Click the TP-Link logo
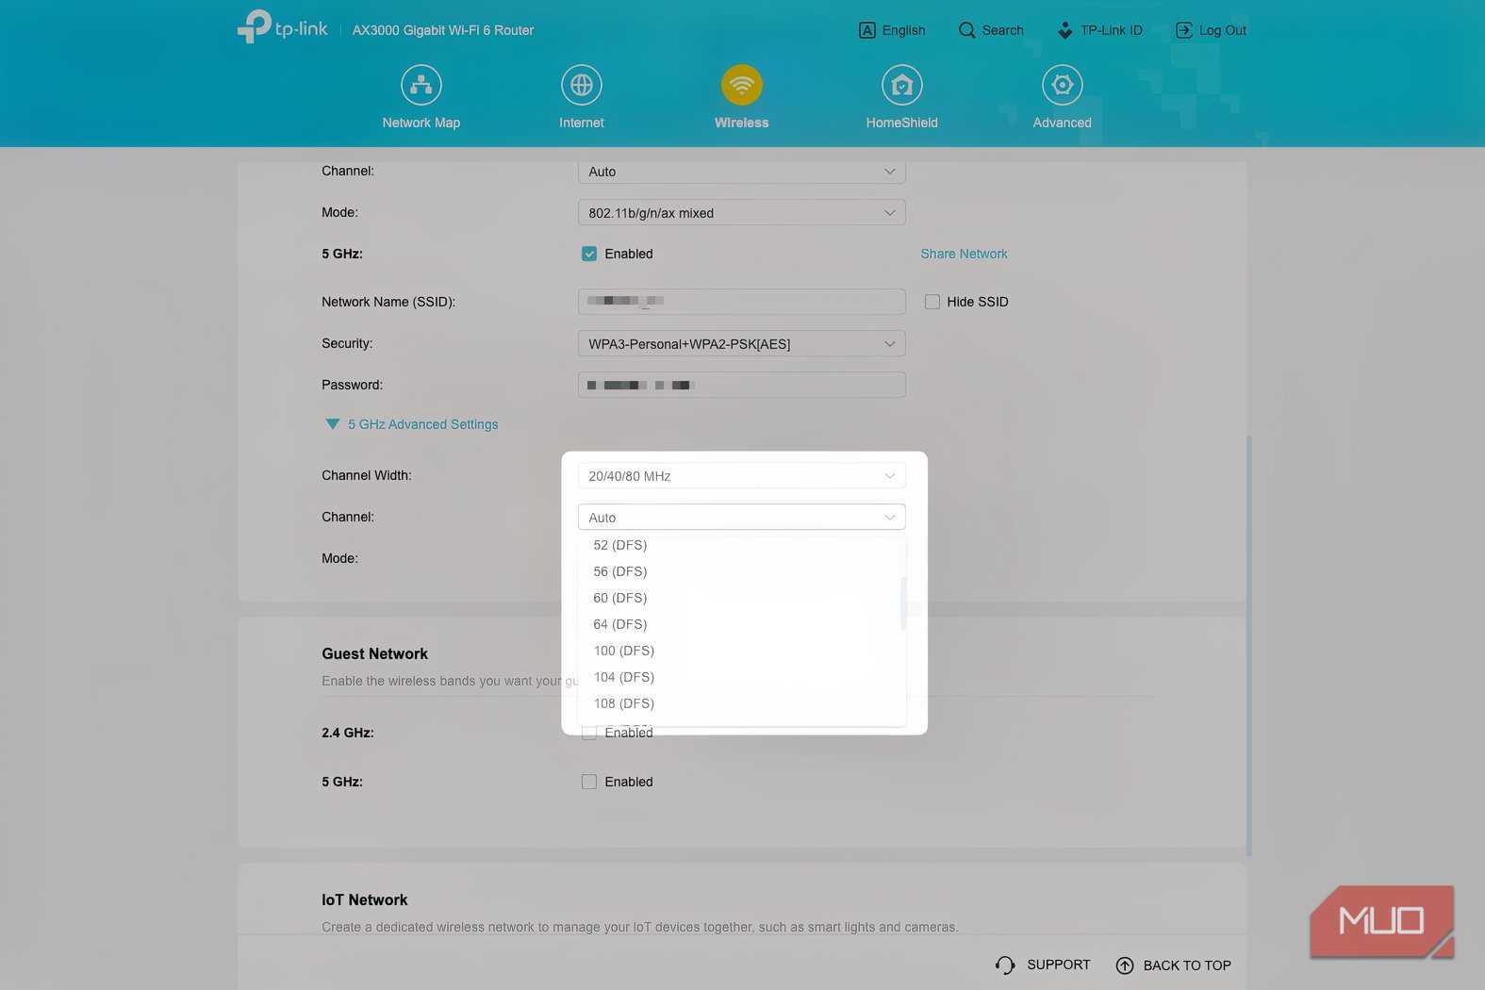 tap(282, 27)
